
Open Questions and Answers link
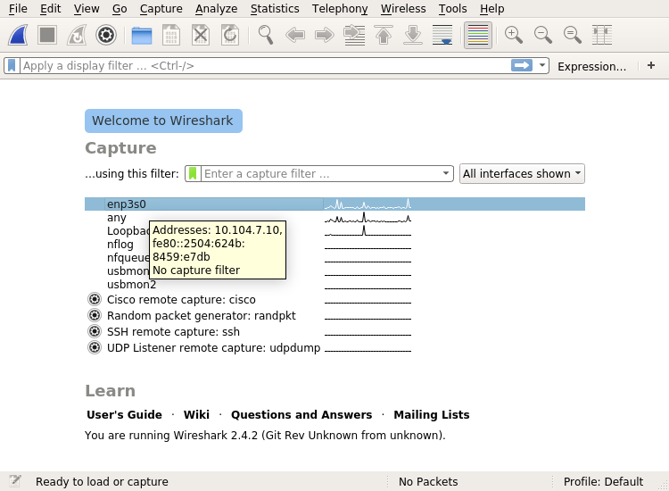(301, 414)
